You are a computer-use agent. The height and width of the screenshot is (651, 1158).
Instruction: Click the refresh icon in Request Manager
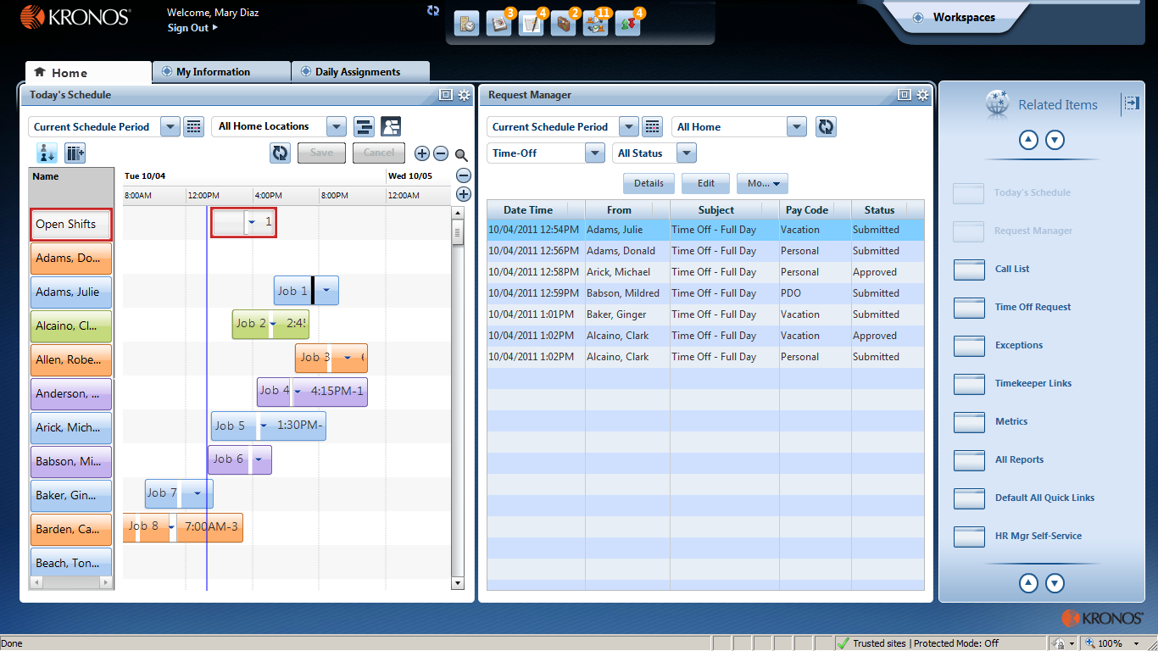(x=826, y=127)
